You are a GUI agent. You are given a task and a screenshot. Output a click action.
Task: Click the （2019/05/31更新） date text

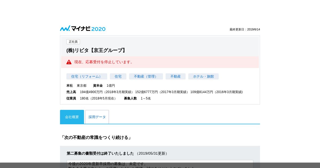(152, 153)
